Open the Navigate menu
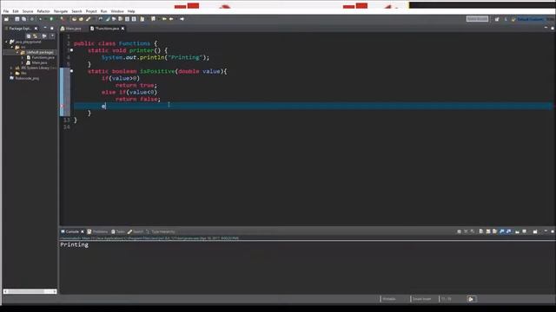Screen dimensions: 556x312 [x=61, y=11]
